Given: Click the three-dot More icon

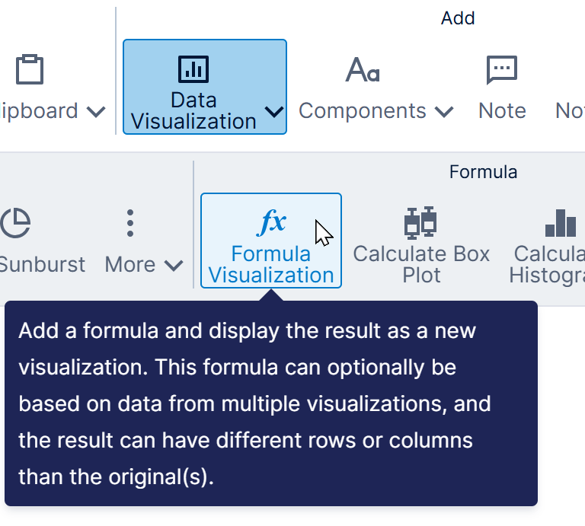Looking at the screenshot, I should [130, 223].
